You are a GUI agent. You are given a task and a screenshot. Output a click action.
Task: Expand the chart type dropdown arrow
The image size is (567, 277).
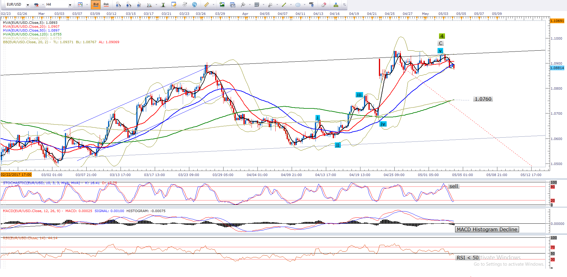coord(87,4)
